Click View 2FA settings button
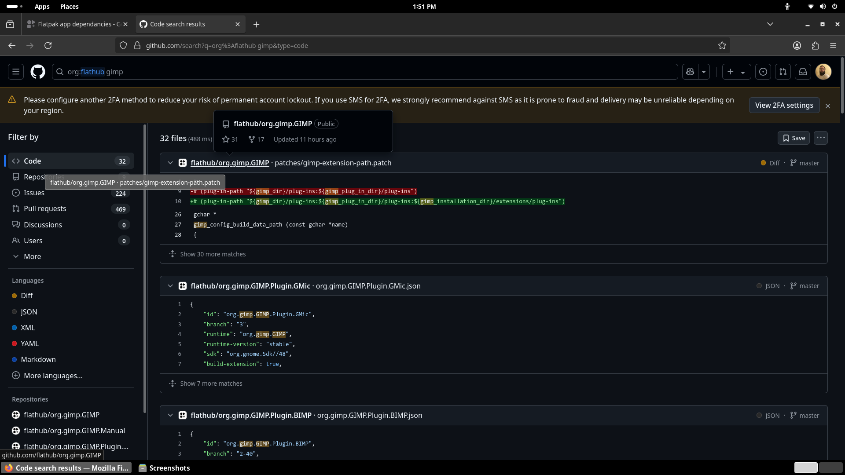 (784, 106)
